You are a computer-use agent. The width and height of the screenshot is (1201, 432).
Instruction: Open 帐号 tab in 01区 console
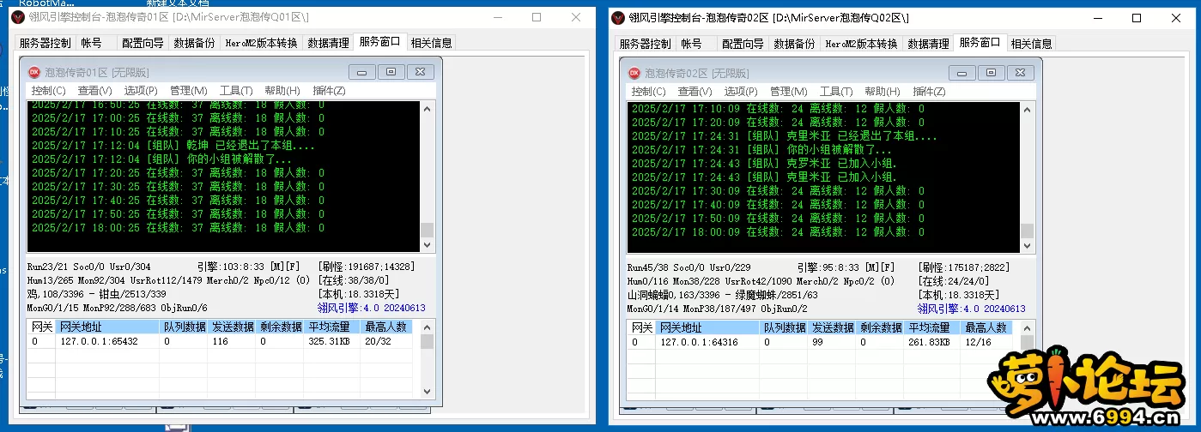(91, 44)
